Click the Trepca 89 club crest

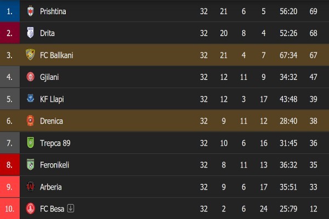tap(31, 143)
